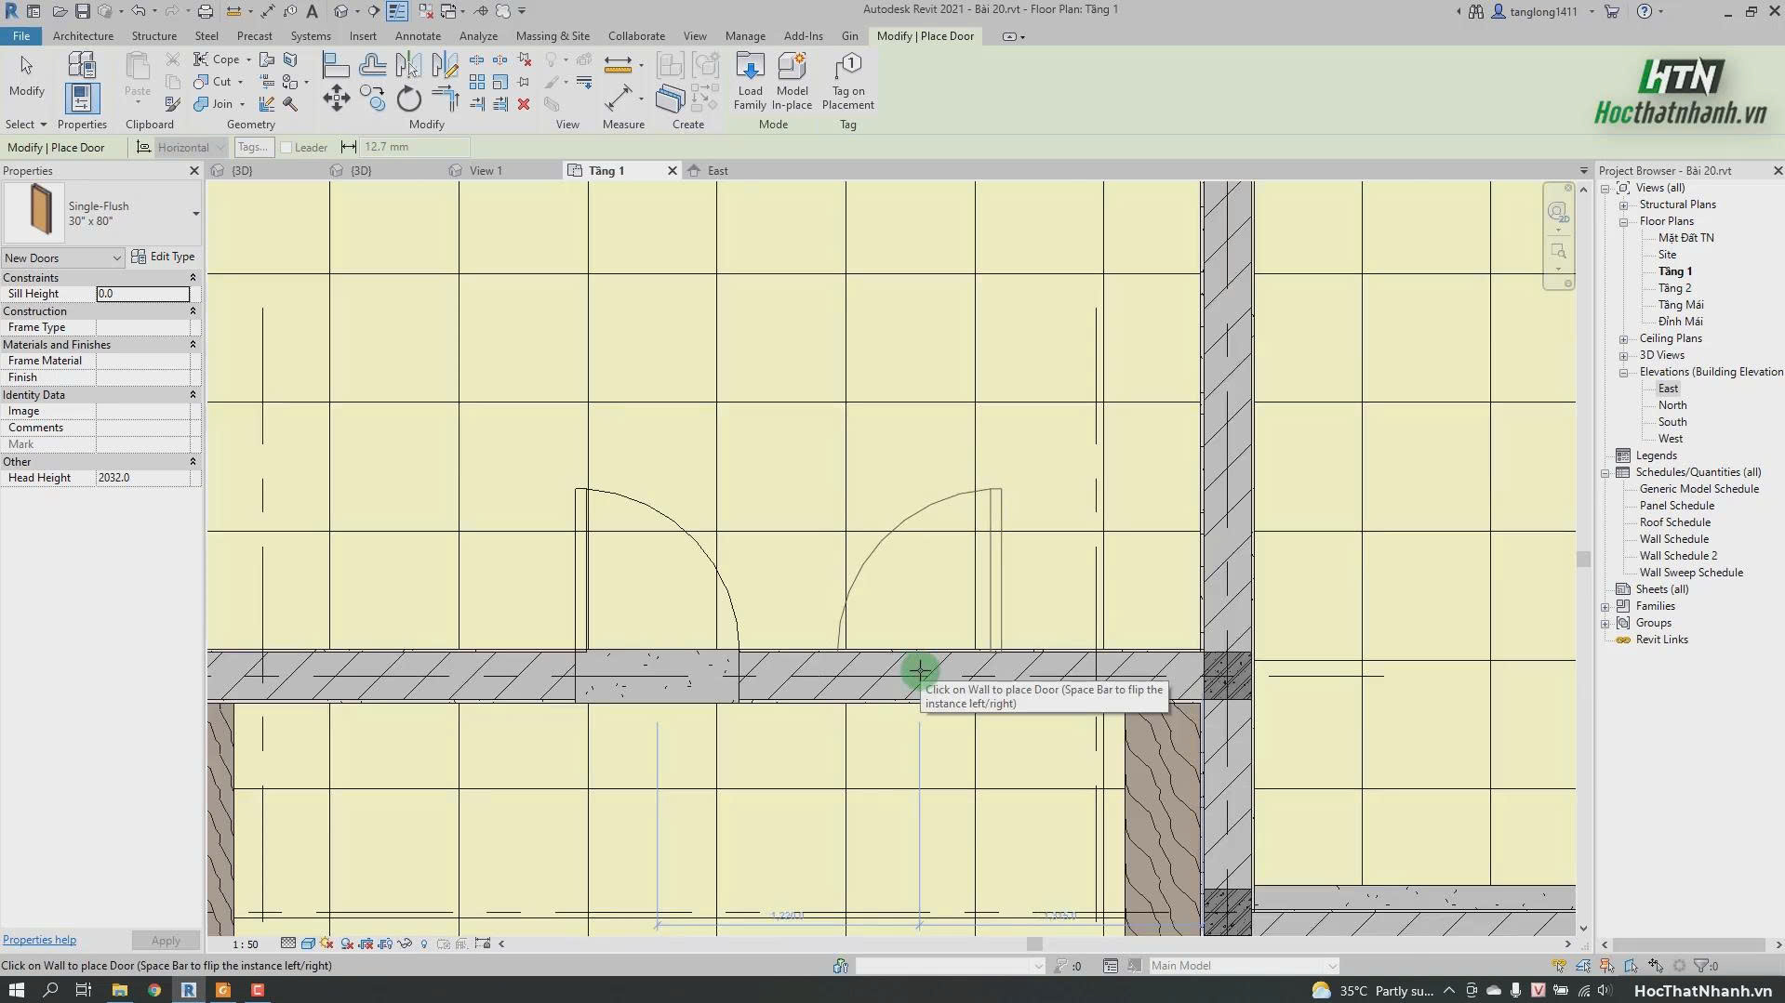Click the red Delete X icon

(524, 104)
